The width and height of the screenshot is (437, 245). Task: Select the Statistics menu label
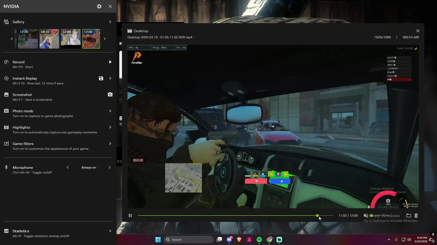(x=21, y=231)
